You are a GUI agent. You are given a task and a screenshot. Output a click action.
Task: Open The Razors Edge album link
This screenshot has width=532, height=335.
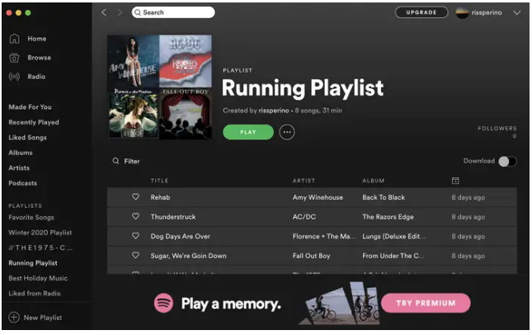[388, 217]
